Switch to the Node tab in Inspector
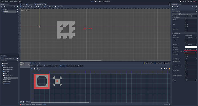198x106 pixels. [180, 4]
